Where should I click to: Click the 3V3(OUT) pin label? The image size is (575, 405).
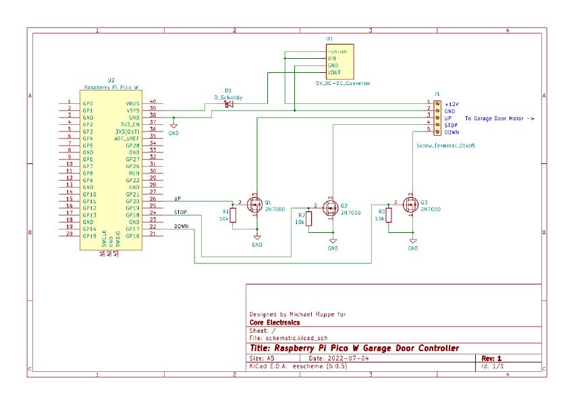tap(128, 132)
